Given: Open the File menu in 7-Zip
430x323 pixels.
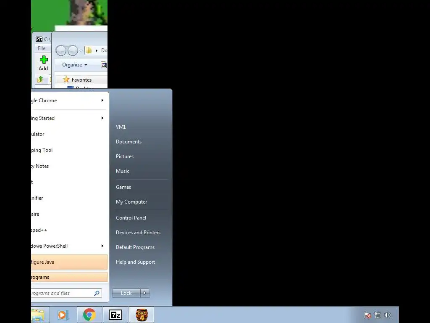Looking at the screenshot, I should (x=42, y=48).
